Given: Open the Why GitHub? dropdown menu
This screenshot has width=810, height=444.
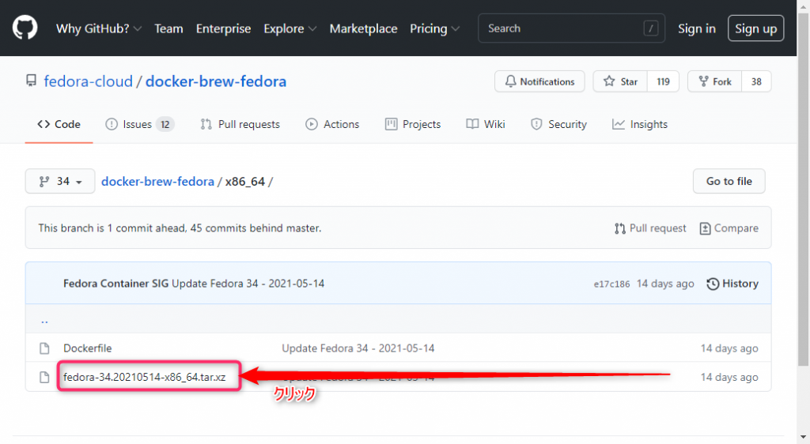Looking at the screenshot, I should [99, 28].
